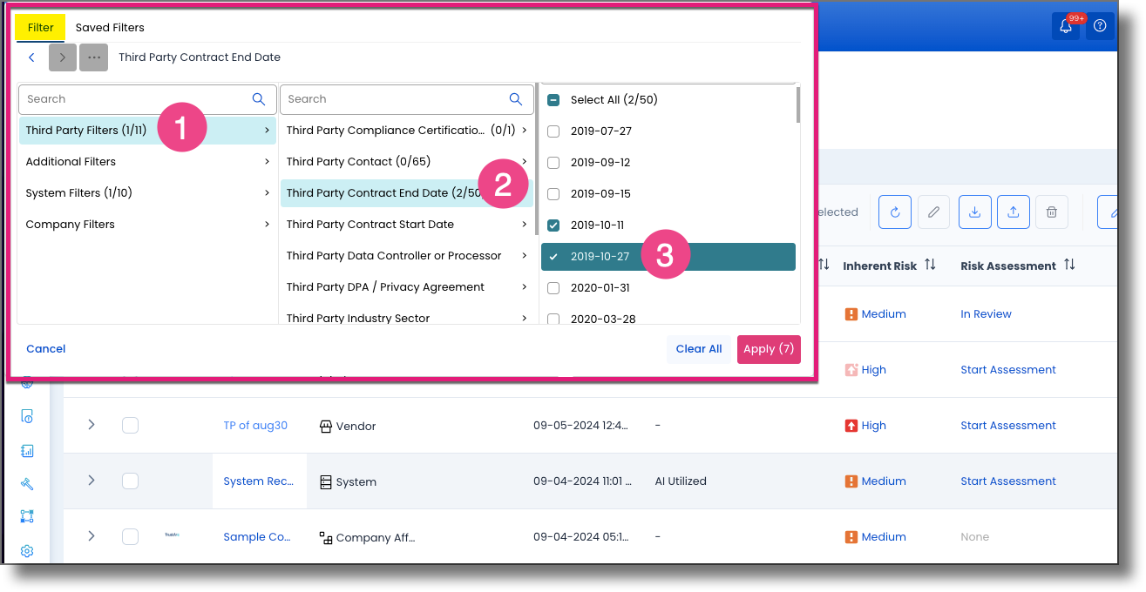Open the TP of aug30 record link

[x=257, y=425]
